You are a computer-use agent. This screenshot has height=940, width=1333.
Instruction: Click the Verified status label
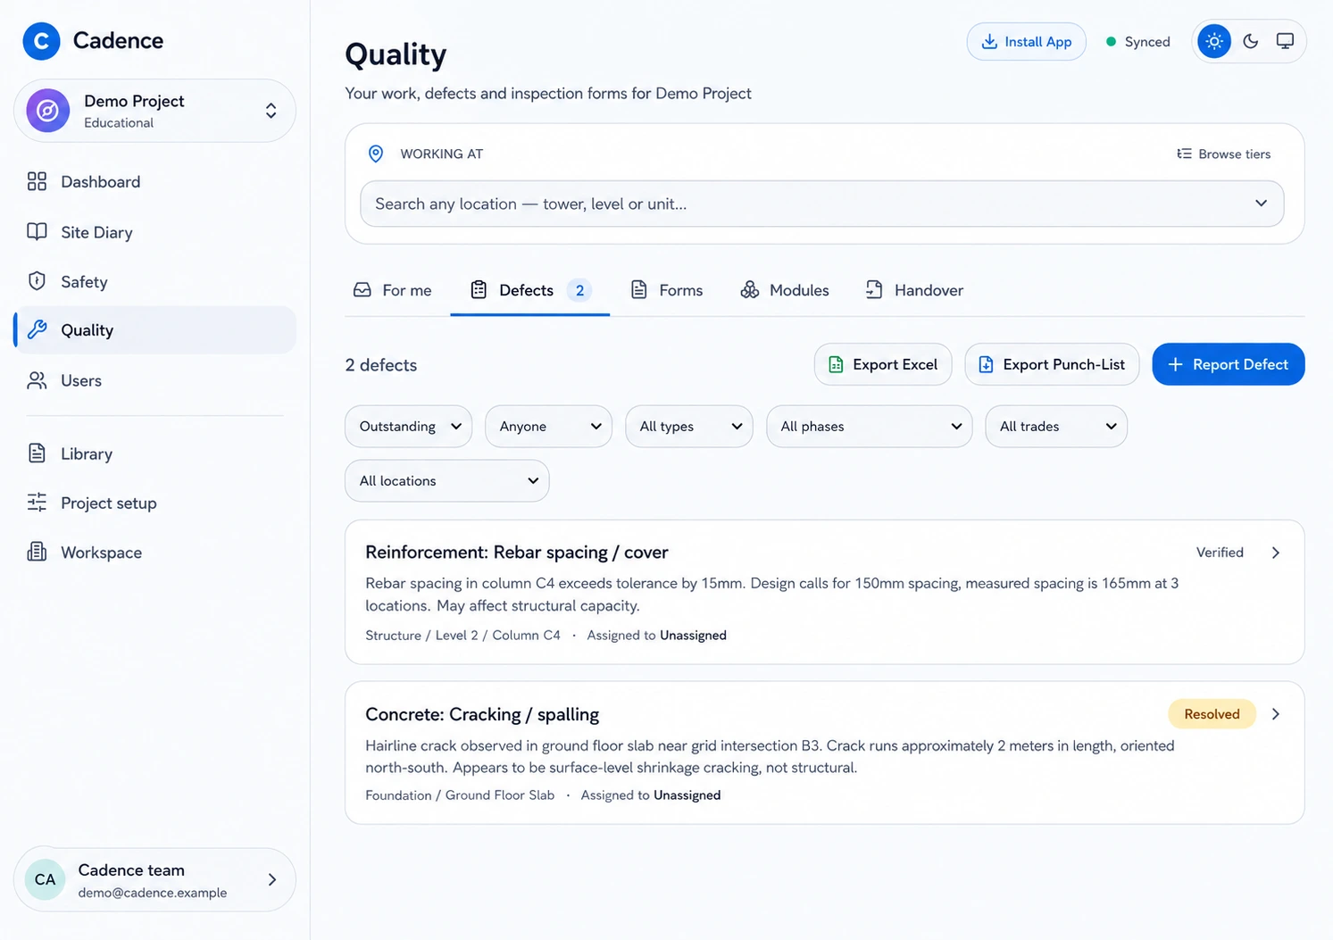pyautogui.click(x=1220, y=553)
